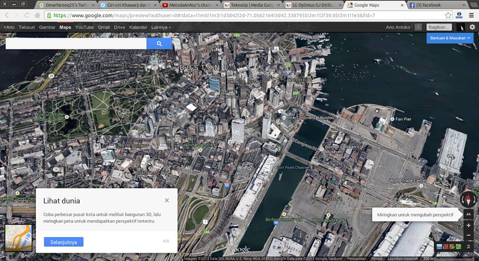Click the Laporkan masalah link
This screenshot has height=261, width=479.
[x=403, y=259]
